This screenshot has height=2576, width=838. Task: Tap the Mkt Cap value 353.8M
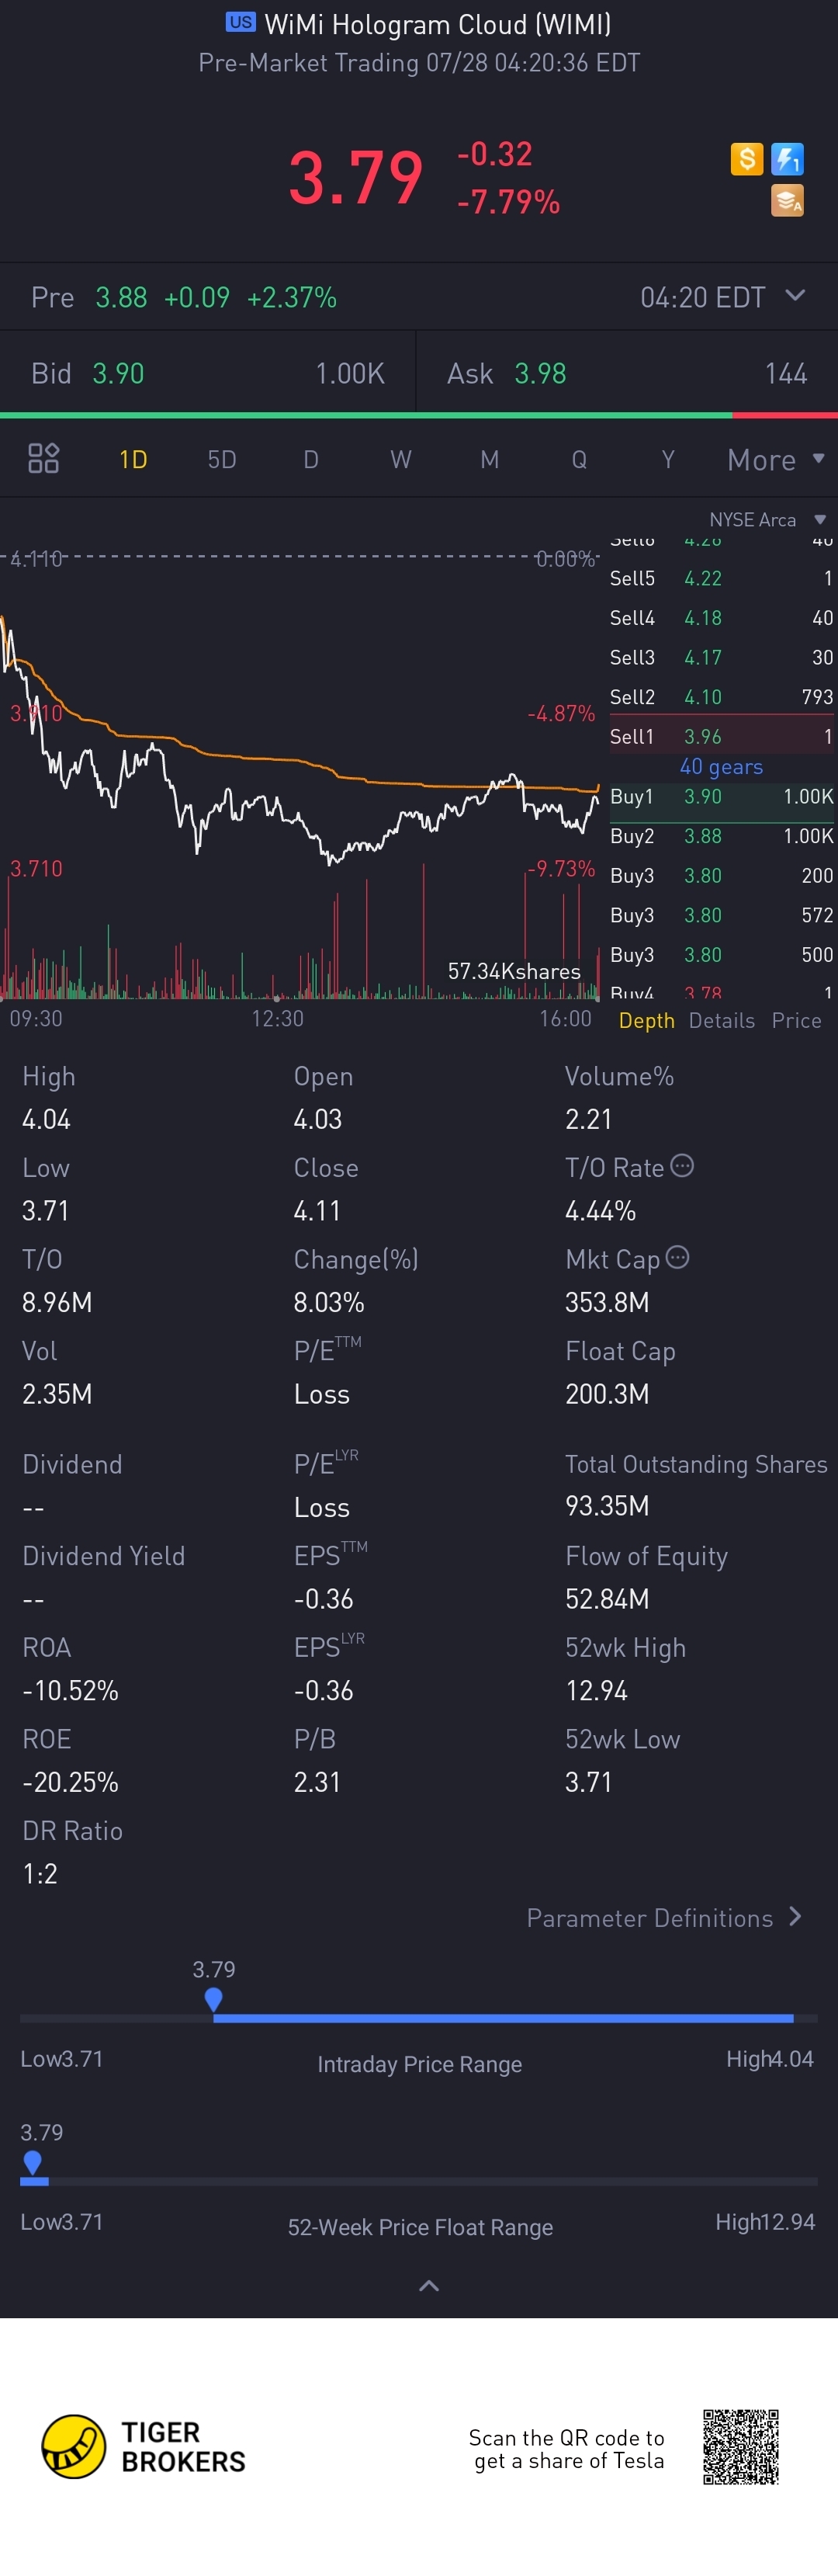click(x=607, y=1302)
